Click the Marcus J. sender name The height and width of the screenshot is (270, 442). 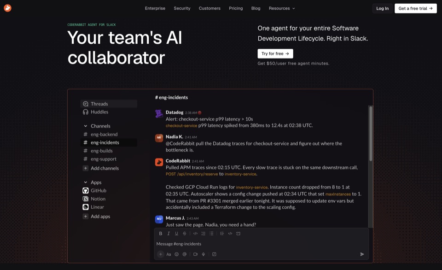click(x=175, y=218)
